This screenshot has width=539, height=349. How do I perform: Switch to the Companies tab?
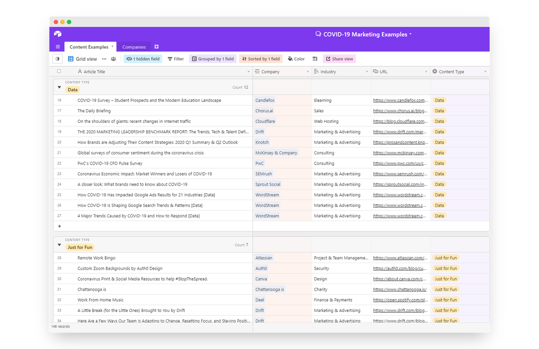point(134,47)
